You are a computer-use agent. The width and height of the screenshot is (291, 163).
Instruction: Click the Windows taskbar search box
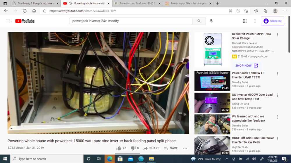pyautogui.click(x=47, y=159)
